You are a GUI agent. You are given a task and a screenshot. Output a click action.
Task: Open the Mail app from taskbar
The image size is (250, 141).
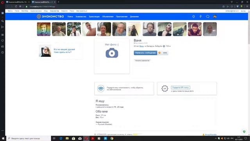tap(80, 138)
